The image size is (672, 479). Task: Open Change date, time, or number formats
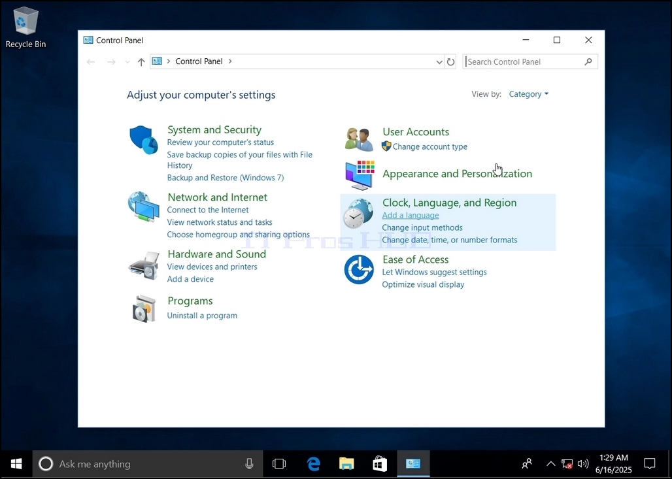(450, 240)
